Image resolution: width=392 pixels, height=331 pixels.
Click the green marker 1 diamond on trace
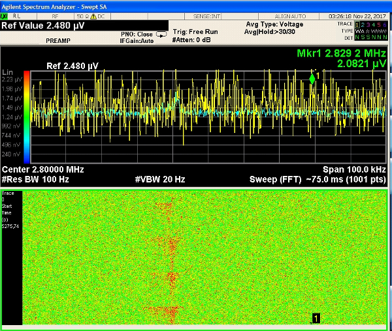(312, 78)
